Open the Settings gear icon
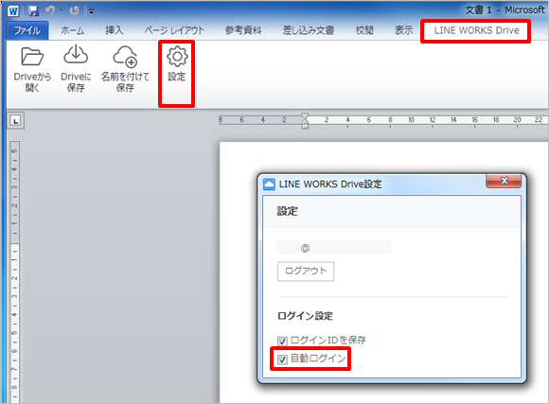 (177, 57)
